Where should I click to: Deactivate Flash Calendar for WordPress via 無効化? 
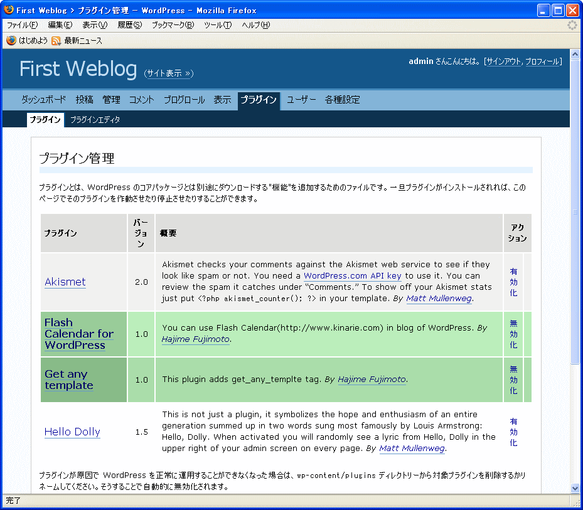click(x=513, y=334)
